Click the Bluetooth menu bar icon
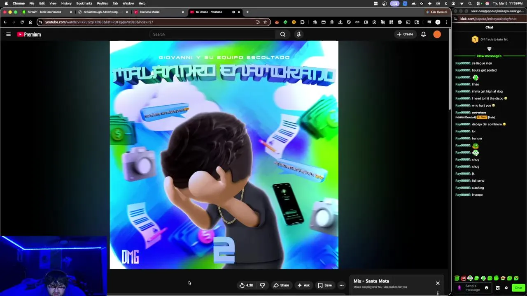Screen dimensions: 527x296 click(x=445, y=3)
